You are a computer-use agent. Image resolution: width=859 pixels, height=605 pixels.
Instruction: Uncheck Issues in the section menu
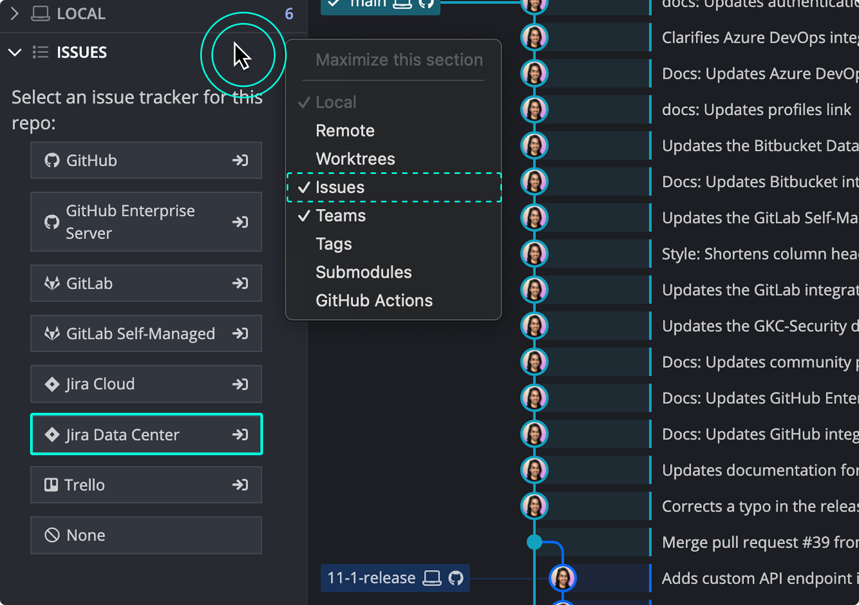click(x=340, y=187)
